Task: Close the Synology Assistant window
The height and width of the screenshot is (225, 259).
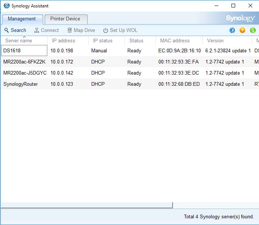Action: (250, 6)
